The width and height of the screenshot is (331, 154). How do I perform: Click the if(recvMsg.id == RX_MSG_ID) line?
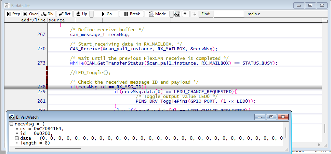click(x=108, y=87)
